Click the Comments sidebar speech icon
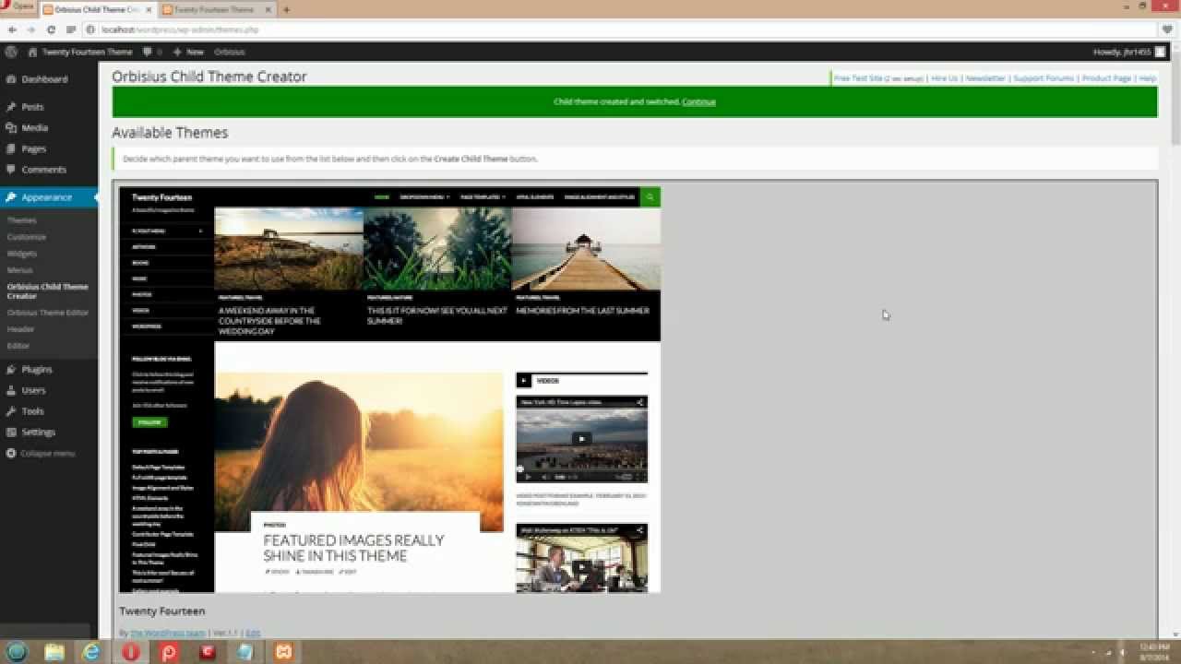The height and width of the screenshot is (664, 1181). [x=11, y=170]
